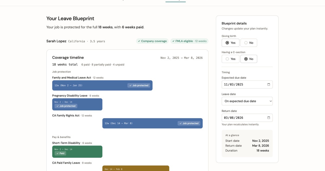The width and height of the screenshot is (325, 171).
Task: Click Job protected badge on FMLA bar
Action: pos(139,85)
